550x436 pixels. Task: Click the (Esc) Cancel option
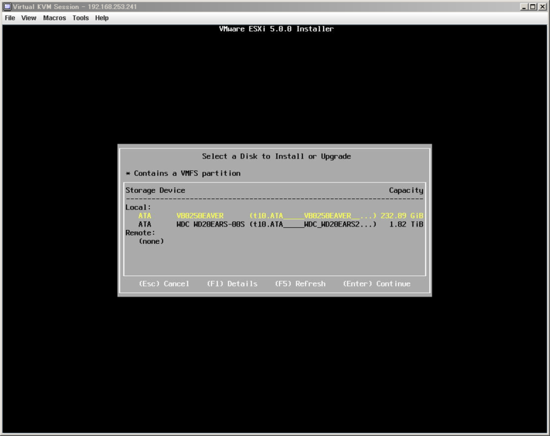click(164, 284)
